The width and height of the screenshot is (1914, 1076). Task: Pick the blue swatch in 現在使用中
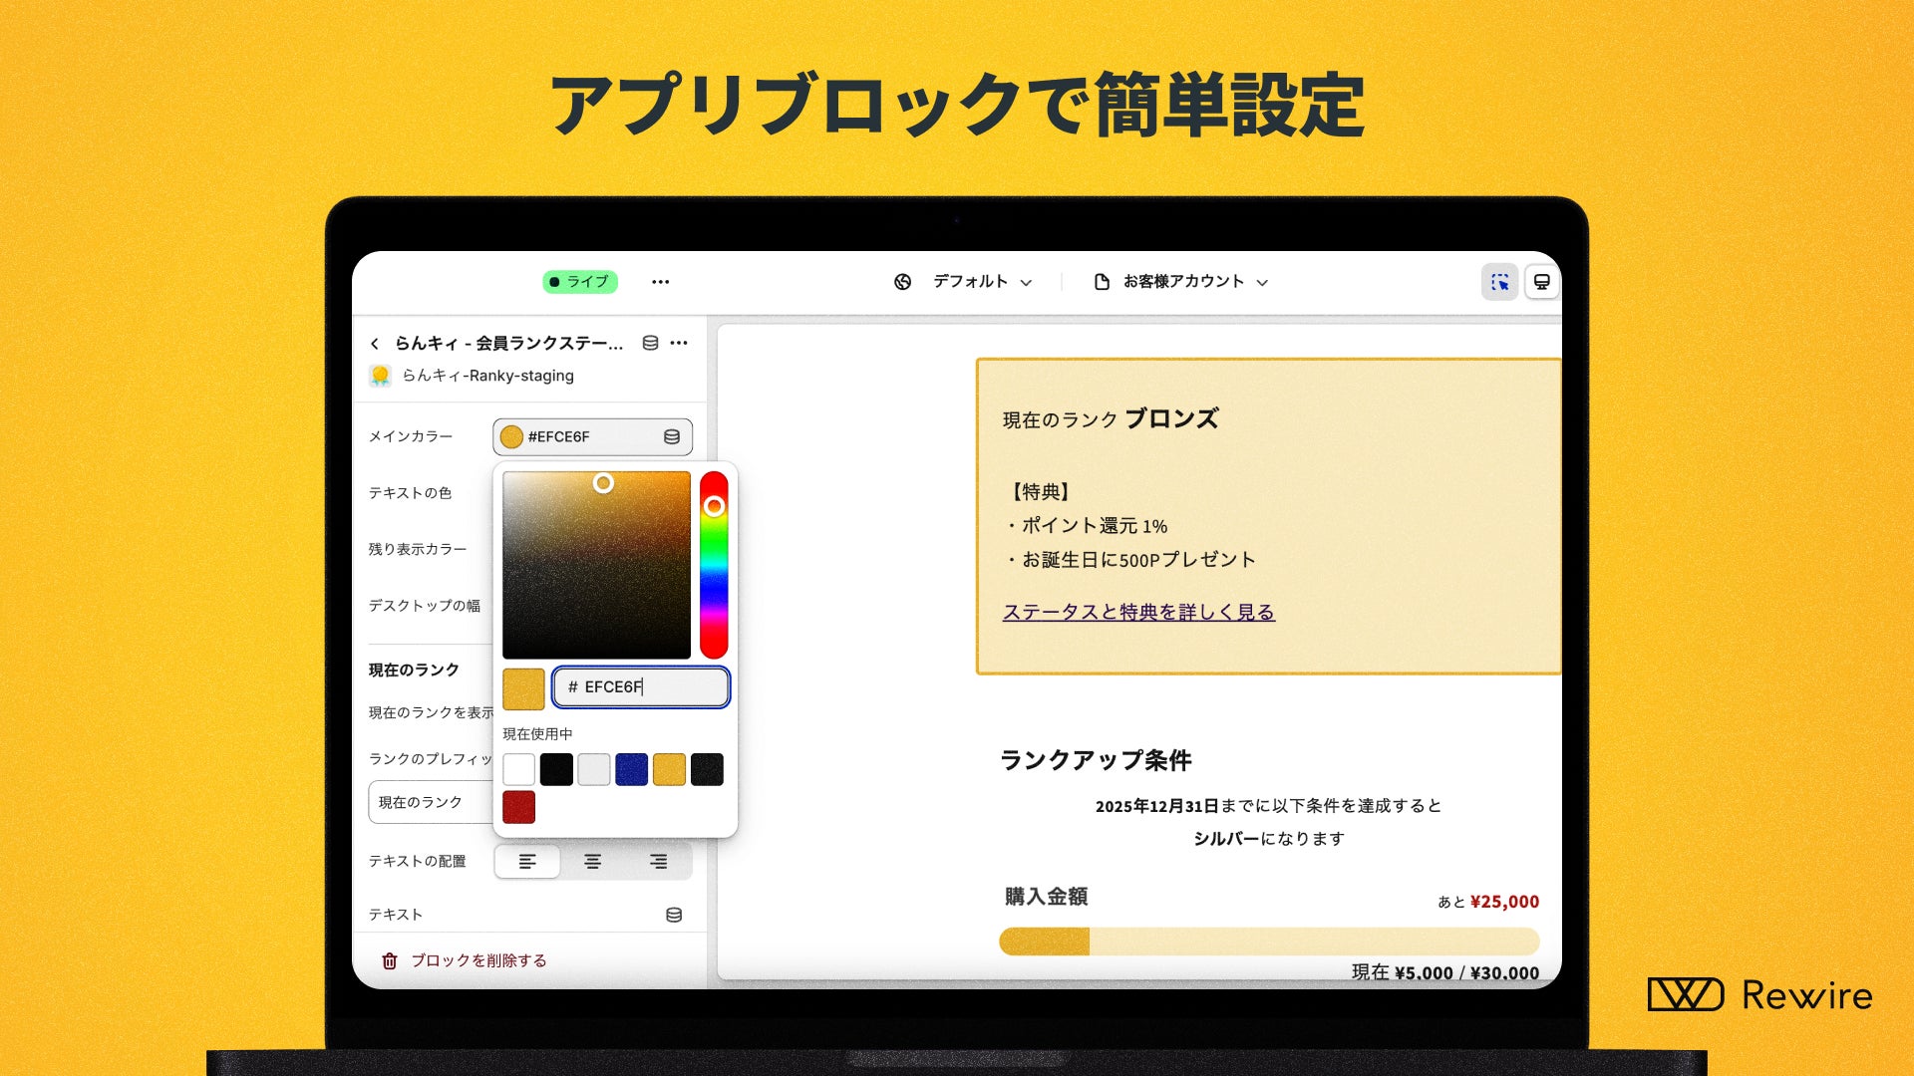[x=631, y=769]
